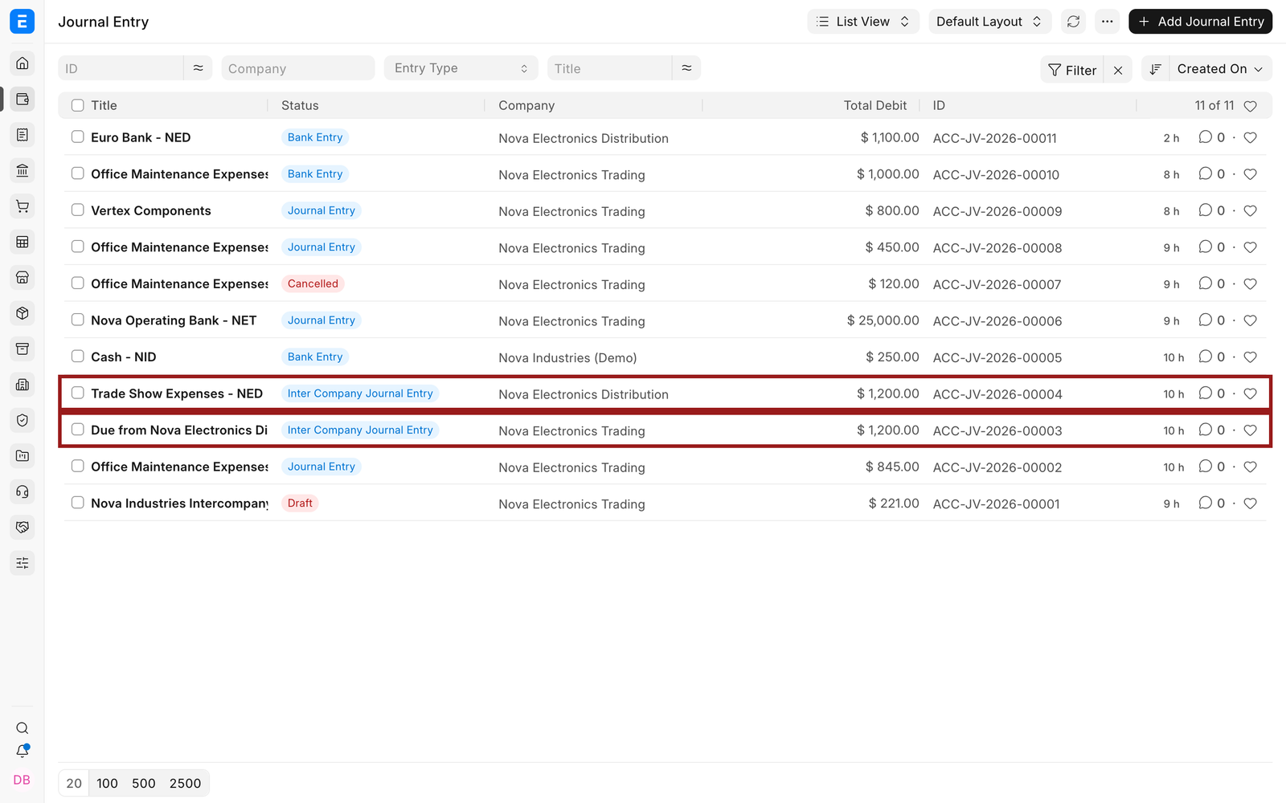Click the Status column header
Image resolution: width=1286 pixels, height=803 pixels.
(300, 105)
